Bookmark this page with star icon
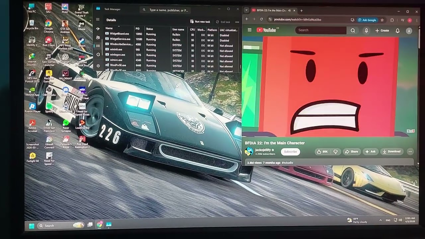The width and height of the screenshot is (425, 239). 382,20
